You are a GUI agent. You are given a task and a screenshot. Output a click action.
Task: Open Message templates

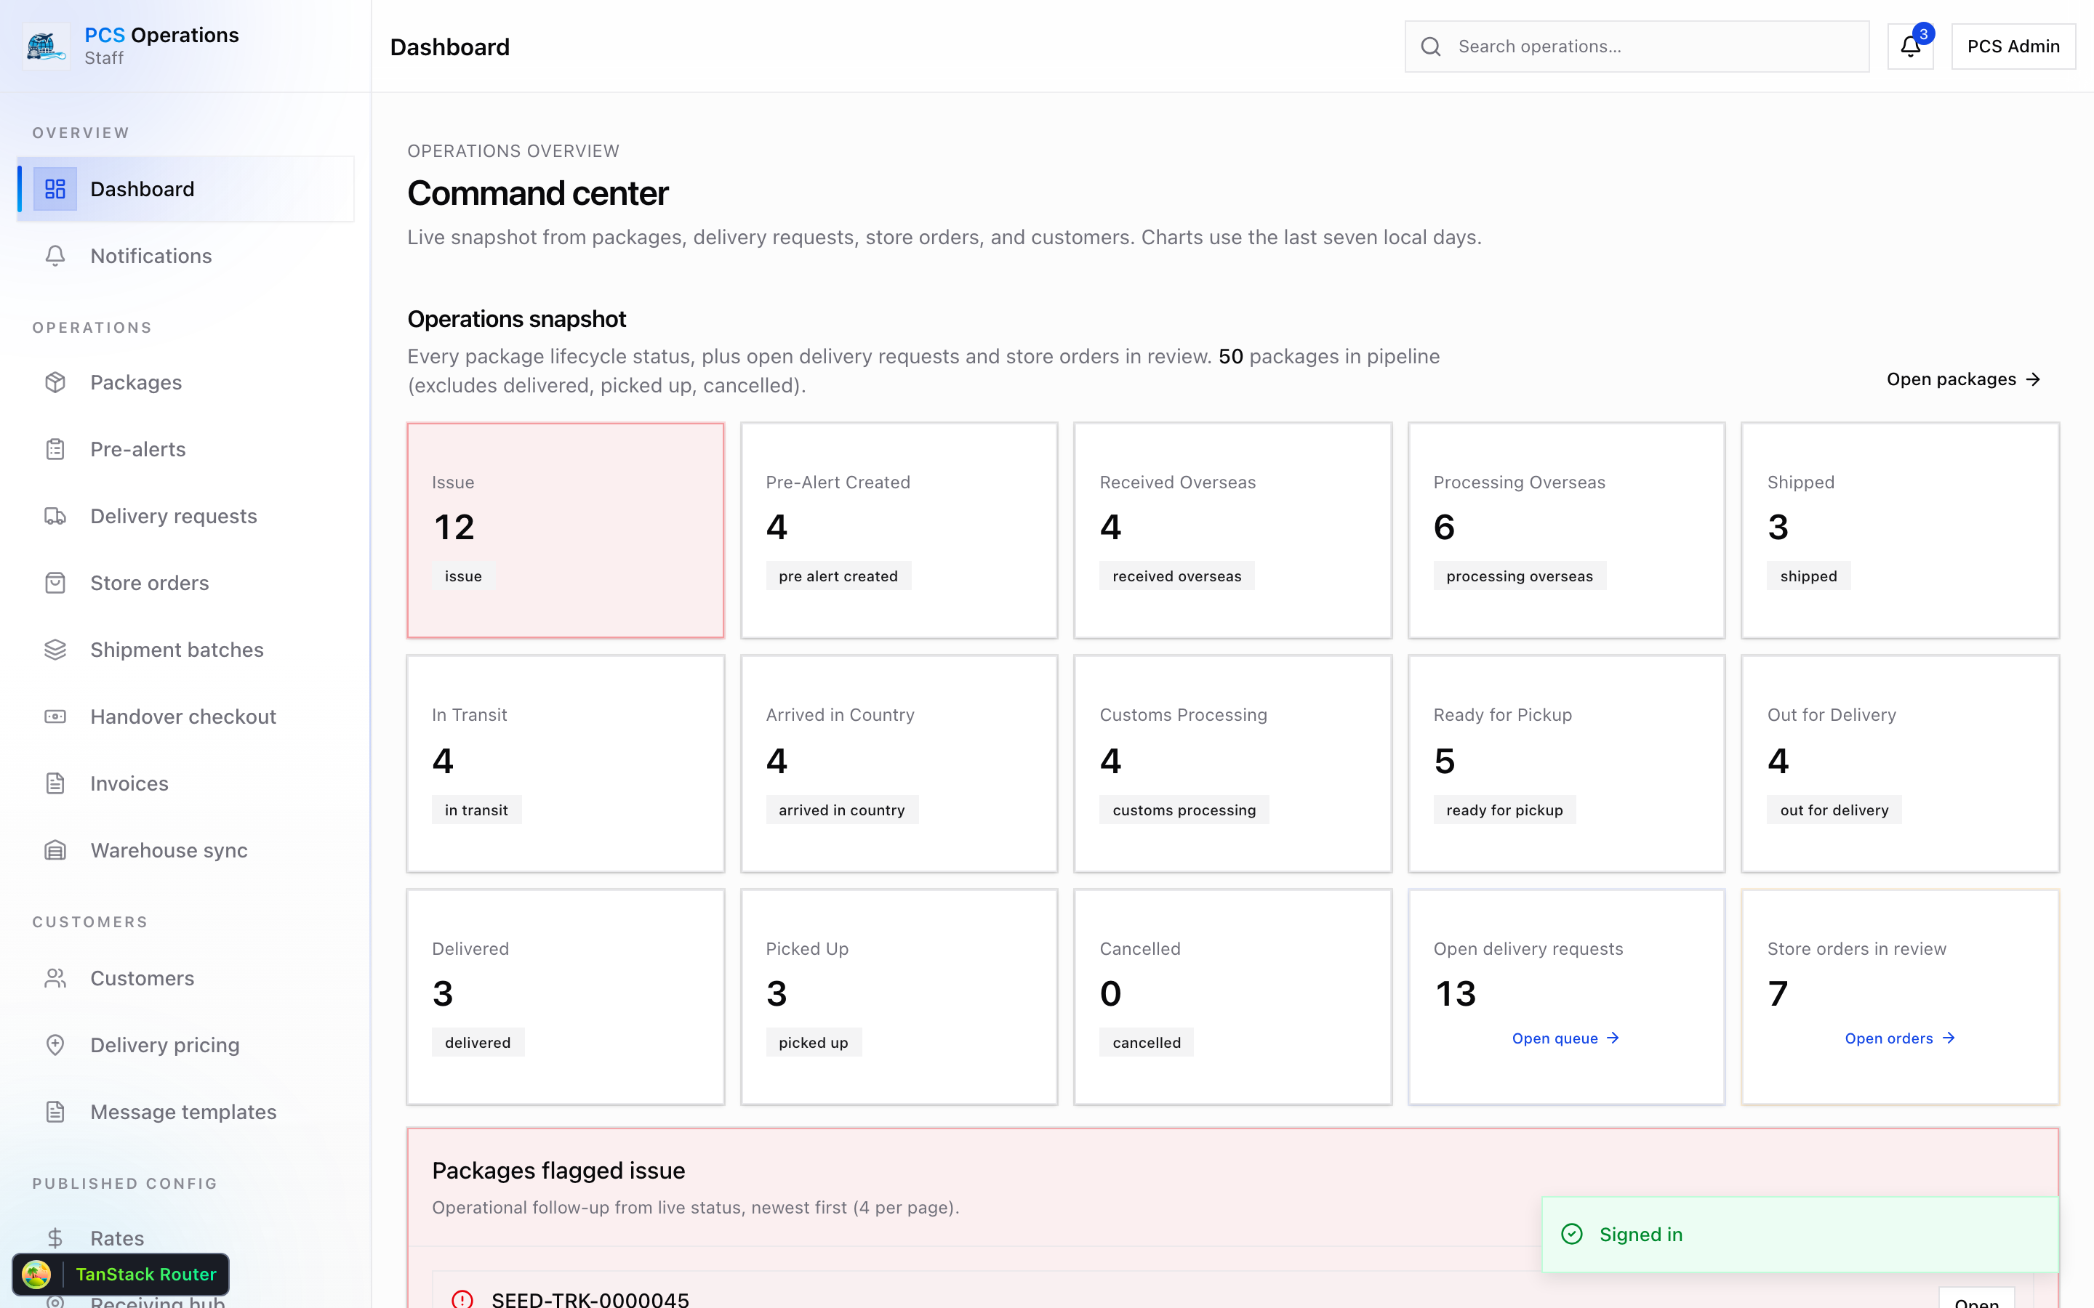(x=185, y=1112)
